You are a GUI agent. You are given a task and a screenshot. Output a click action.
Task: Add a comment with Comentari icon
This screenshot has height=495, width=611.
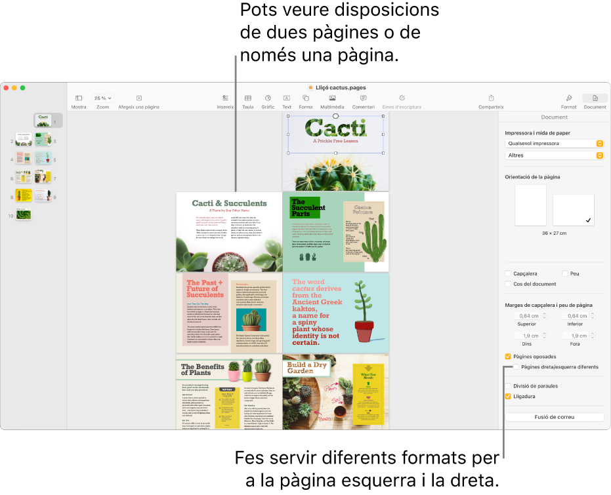pos(363,98)
